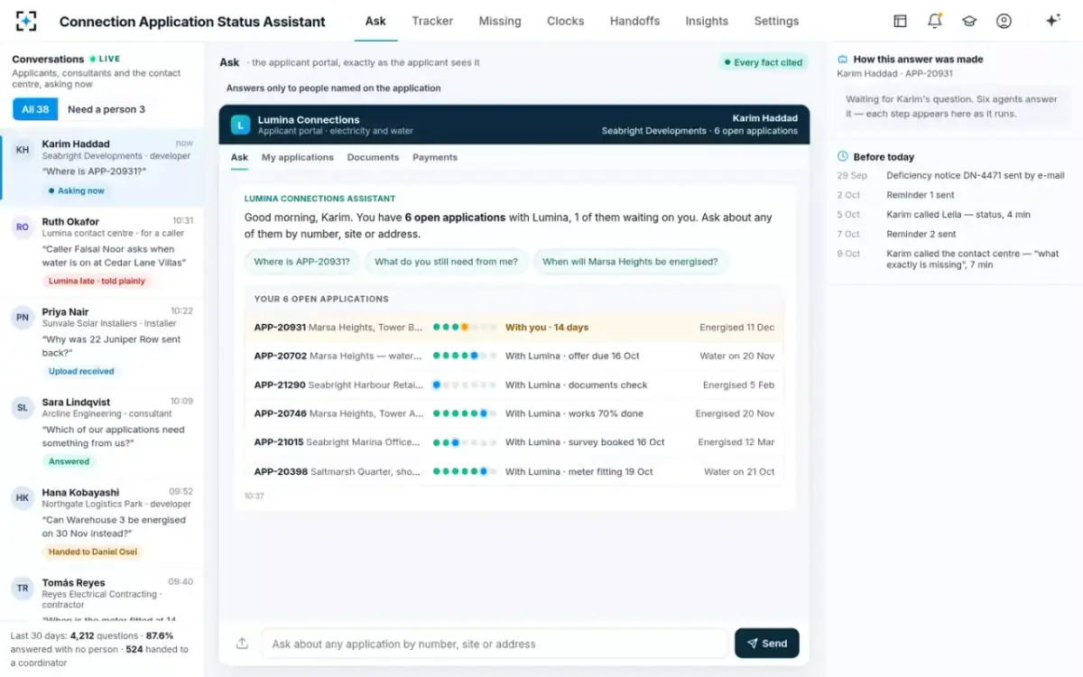Click Water on 20 Nov date
Image resolution: width=1083 pixels, height=677 pixels.
[x=737, y=356]
